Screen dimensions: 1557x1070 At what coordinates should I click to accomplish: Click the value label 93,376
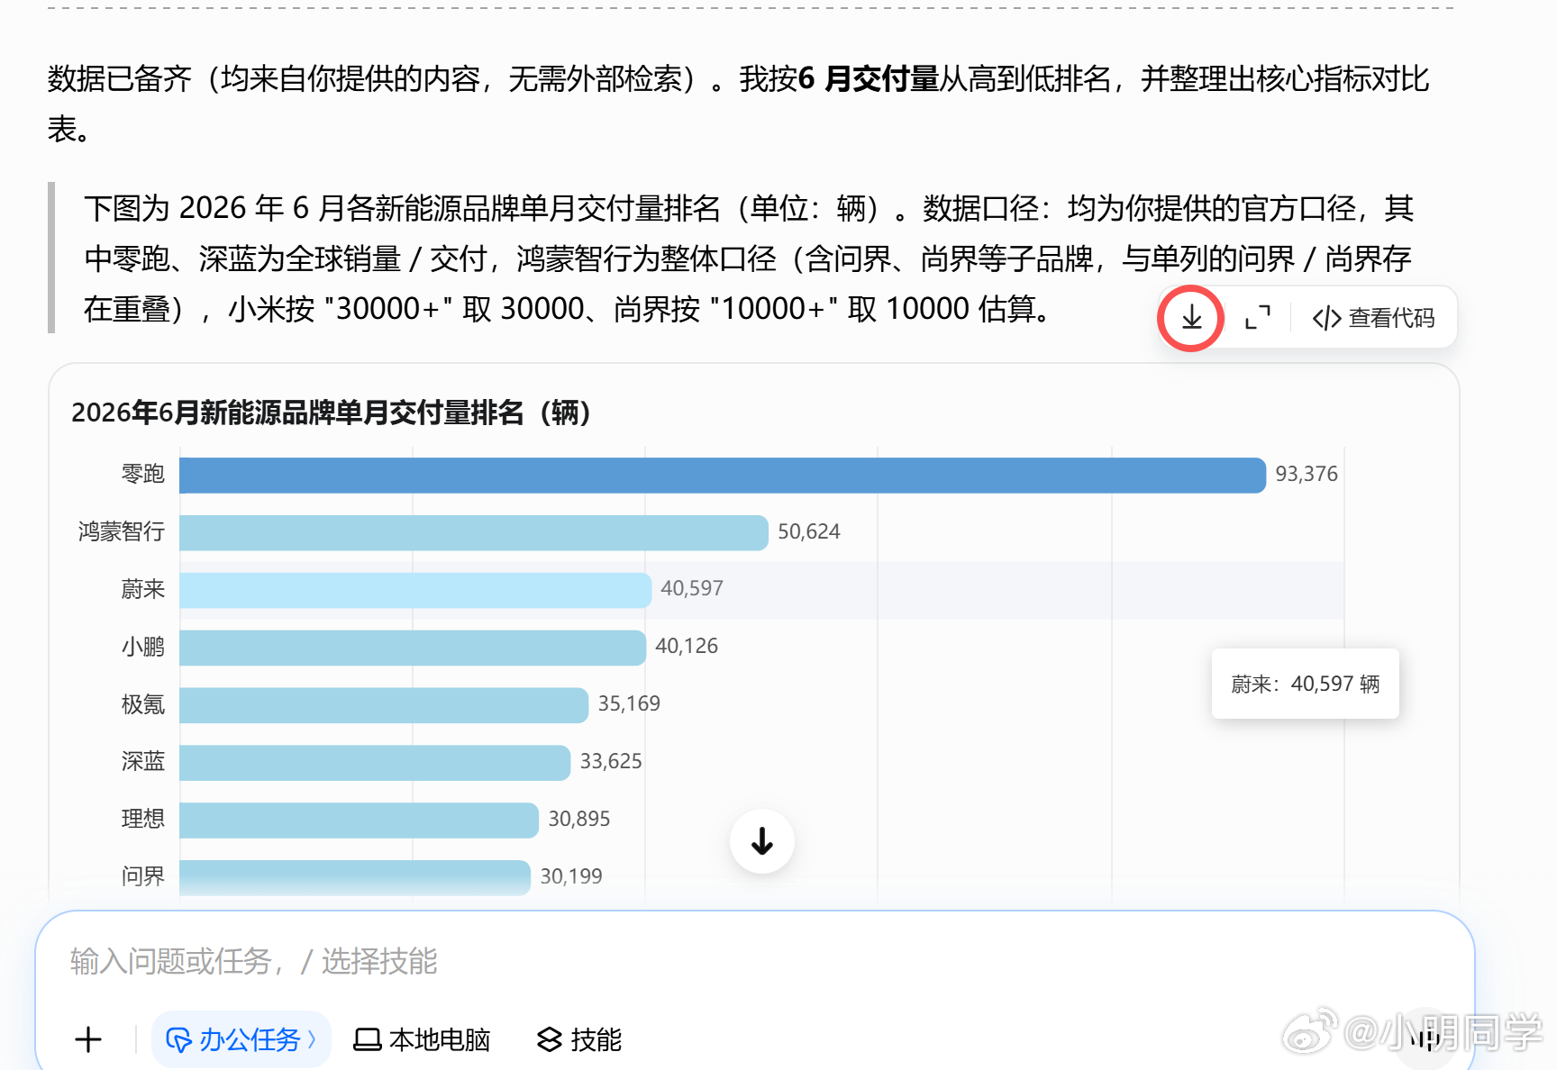[1307, 474]
